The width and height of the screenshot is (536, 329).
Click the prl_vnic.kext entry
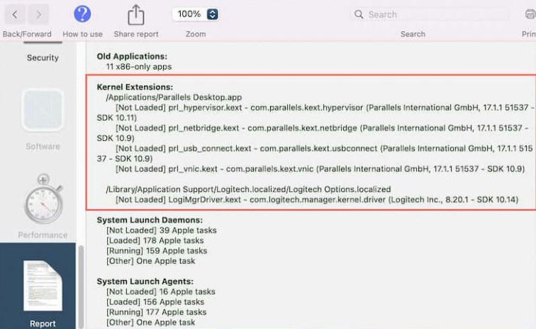(x=320, y=169)
